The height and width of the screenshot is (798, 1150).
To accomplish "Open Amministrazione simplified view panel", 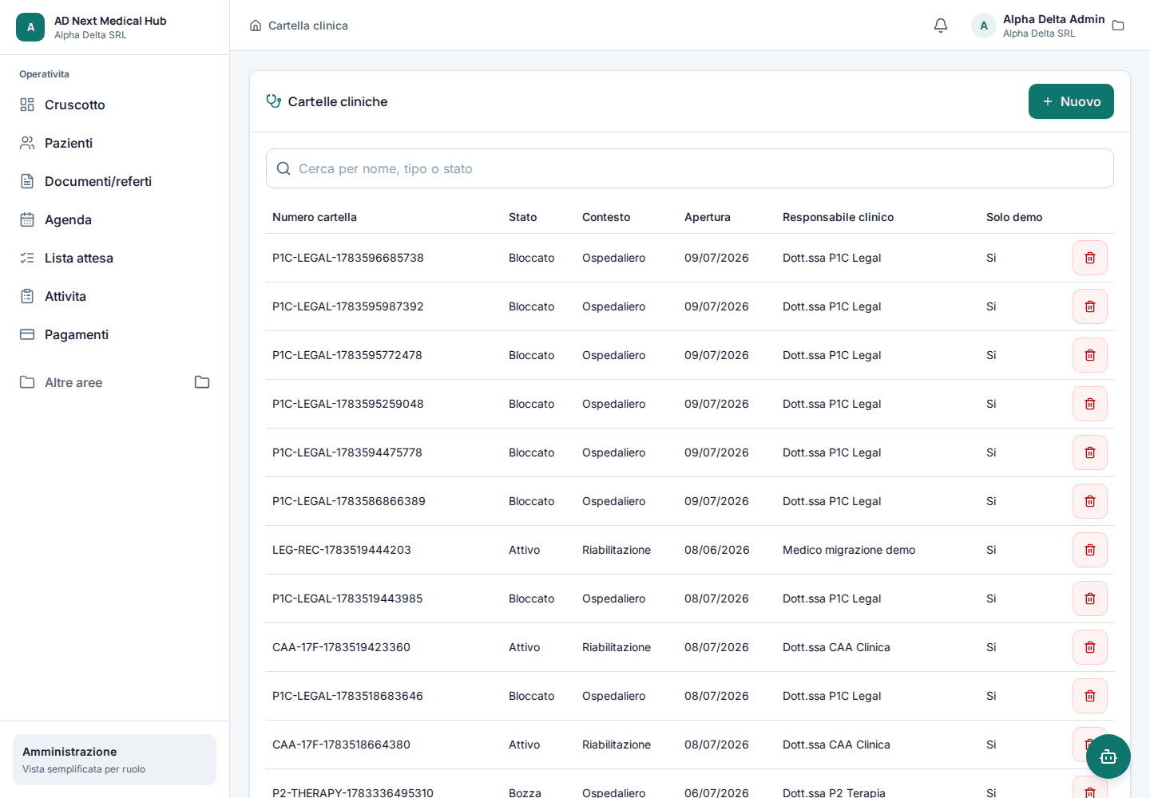I will 114,760.
